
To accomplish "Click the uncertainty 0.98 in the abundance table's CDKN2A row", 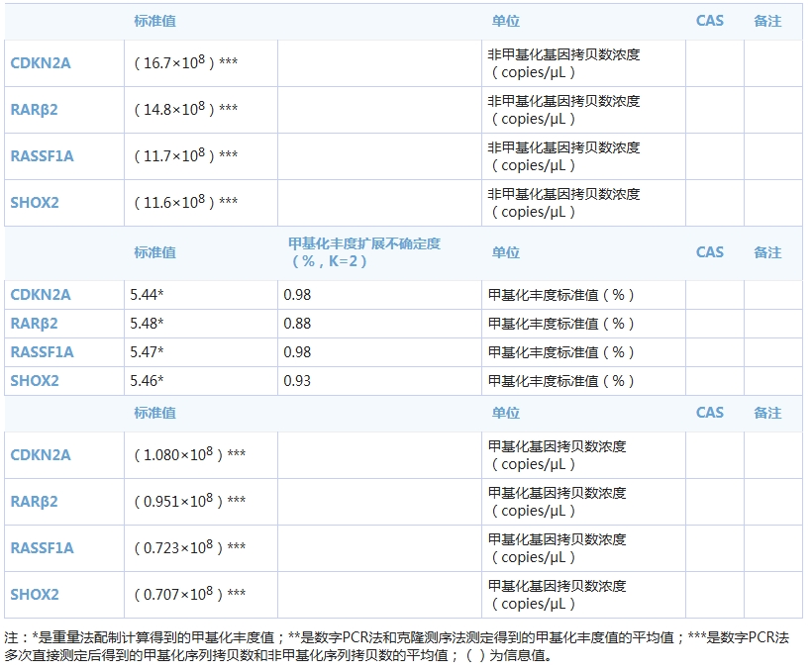I will tap(297, 295).
